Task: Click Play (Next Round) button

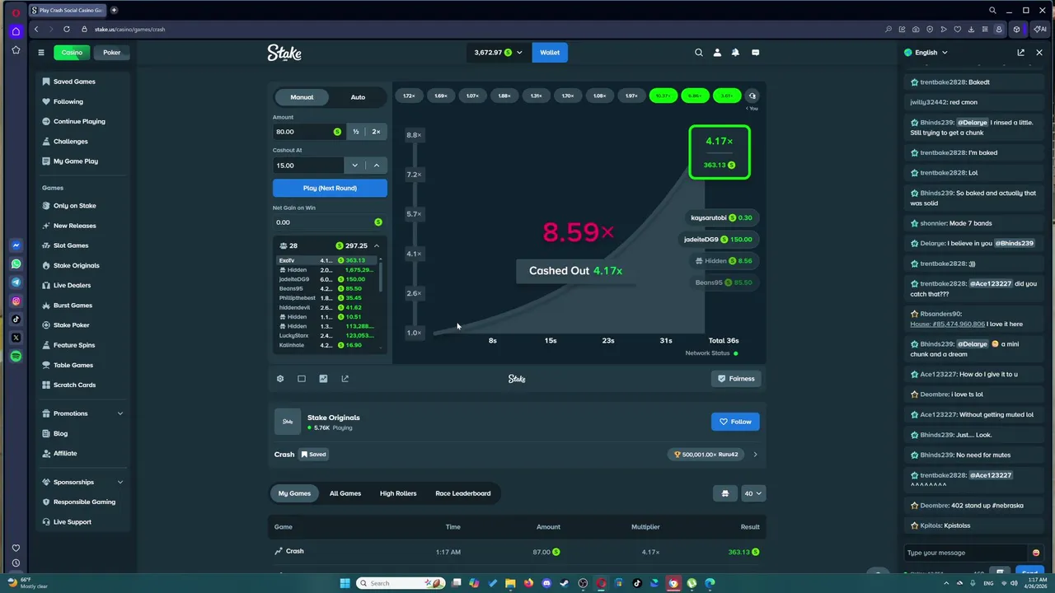Action: 330,188
